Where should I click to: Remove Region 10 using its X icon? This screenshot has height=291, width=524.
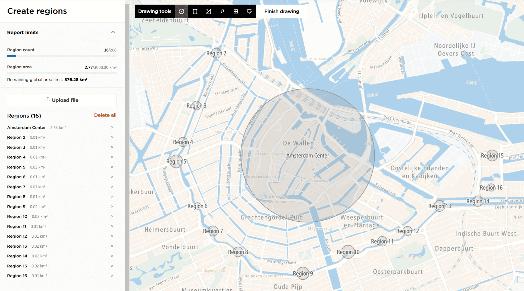[112, 216]
